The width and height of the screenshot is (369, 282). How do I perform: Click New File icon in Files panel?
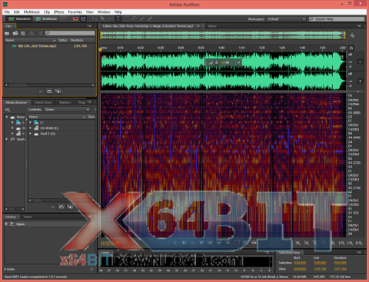pos(23,33)
